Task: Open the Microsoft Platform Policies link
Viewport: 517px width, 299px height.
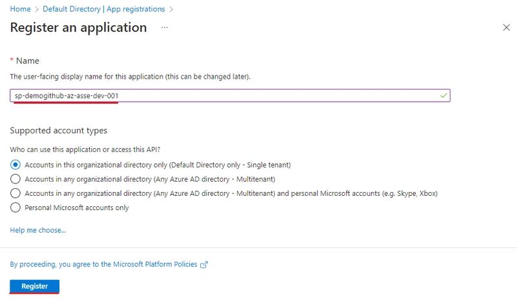Action: pos(103,264)
